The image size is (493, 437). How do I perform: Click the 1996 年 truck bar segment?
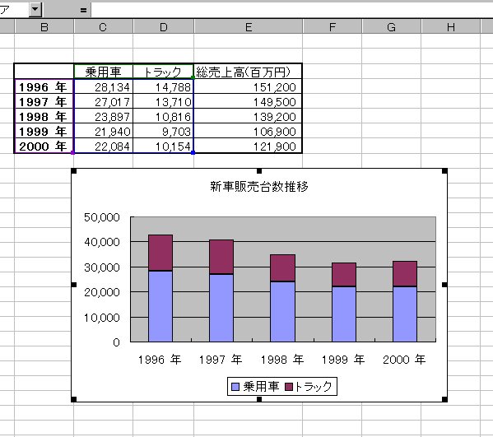[x=160, y=253]
